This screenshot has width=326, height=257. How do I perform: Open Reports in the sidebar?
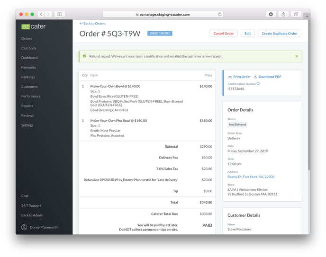(27, 106)
